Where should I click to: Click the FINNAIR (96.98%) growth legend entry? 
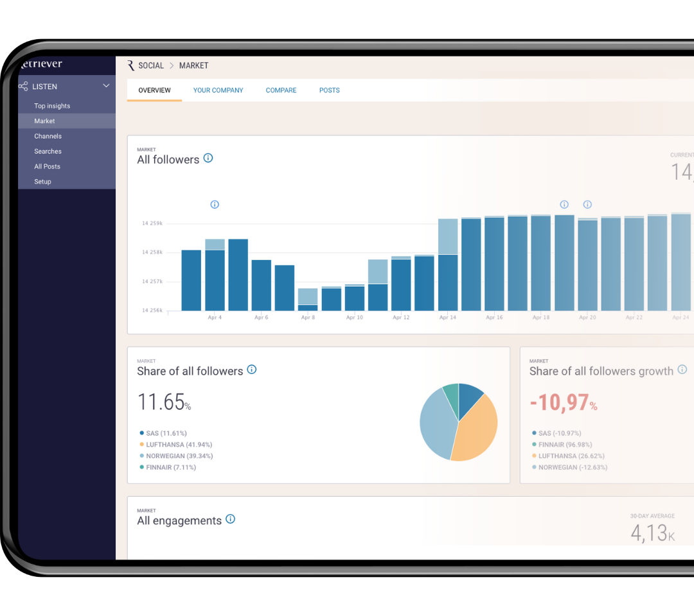click(x=562, y=445)
